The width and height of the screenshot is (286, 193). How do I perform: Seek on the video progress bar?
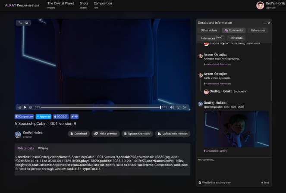101,107
